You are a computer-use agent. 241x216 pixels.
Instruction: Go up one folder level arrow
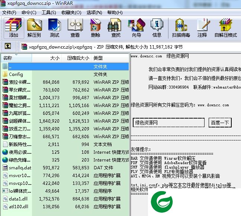pos(8,46)
